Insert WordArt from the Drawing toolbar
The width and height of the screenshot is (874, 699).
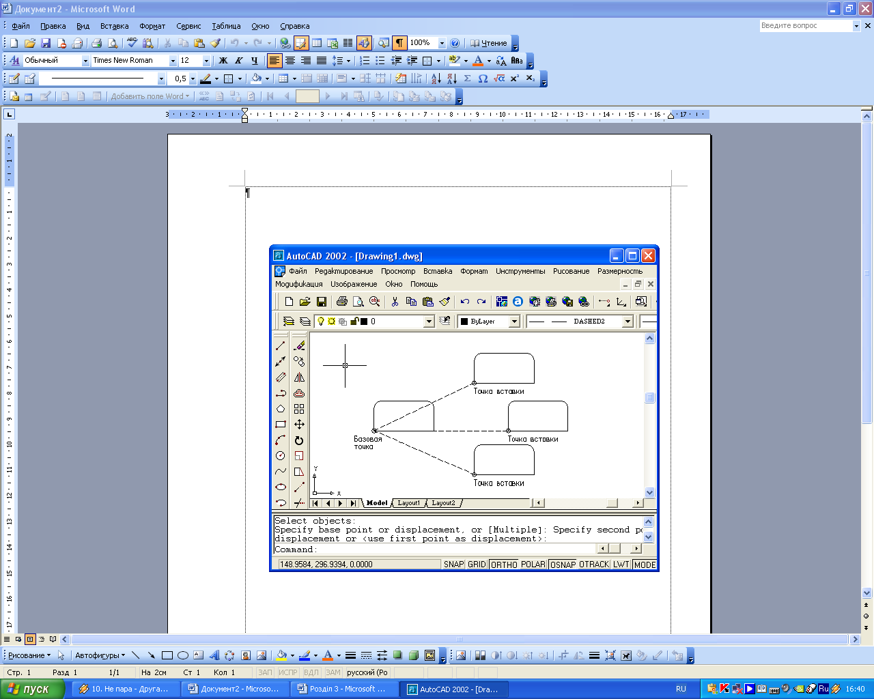[214, 655]
